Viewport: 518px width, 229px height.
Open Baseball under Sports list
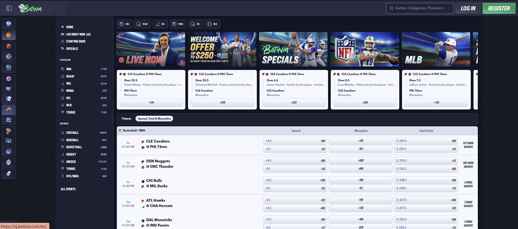tap(84, 140)
